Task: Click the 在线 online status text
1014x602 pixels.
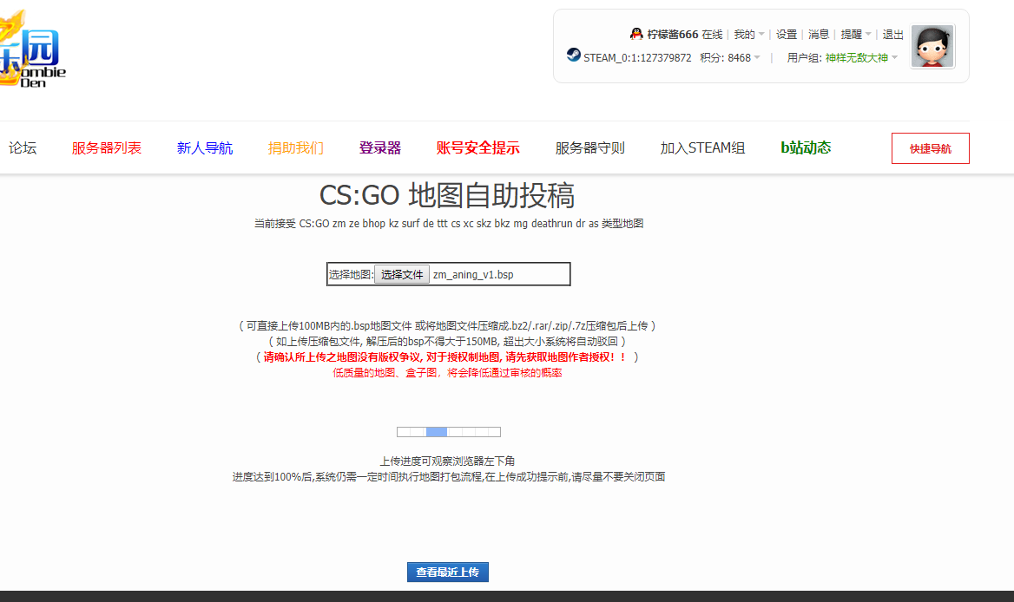Action: coord(712,35)
